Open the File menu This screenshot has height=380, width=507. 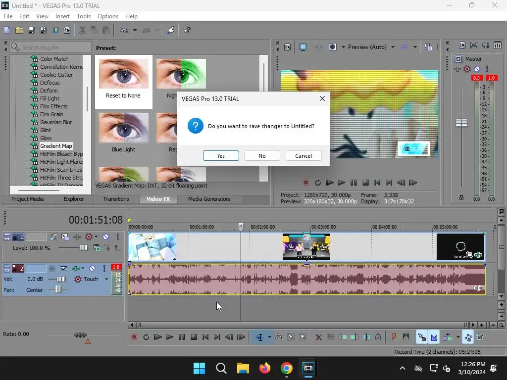pyautogui.click(x=8, y=16)
